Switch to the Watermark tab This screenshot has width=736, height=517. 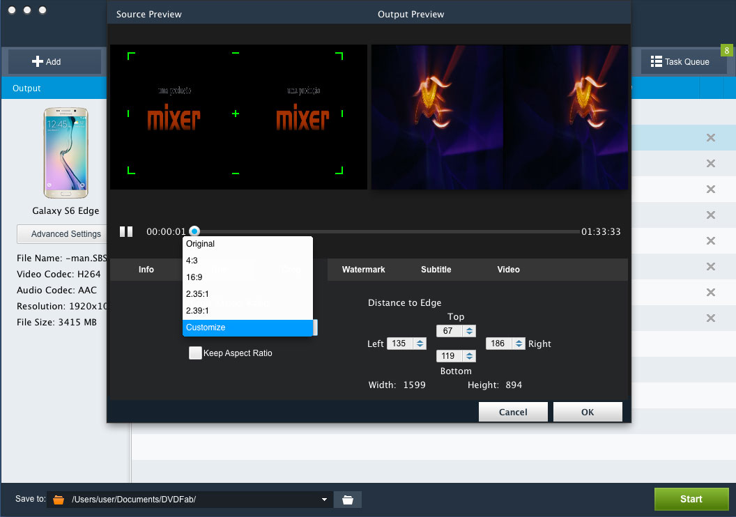coord(363,269)
